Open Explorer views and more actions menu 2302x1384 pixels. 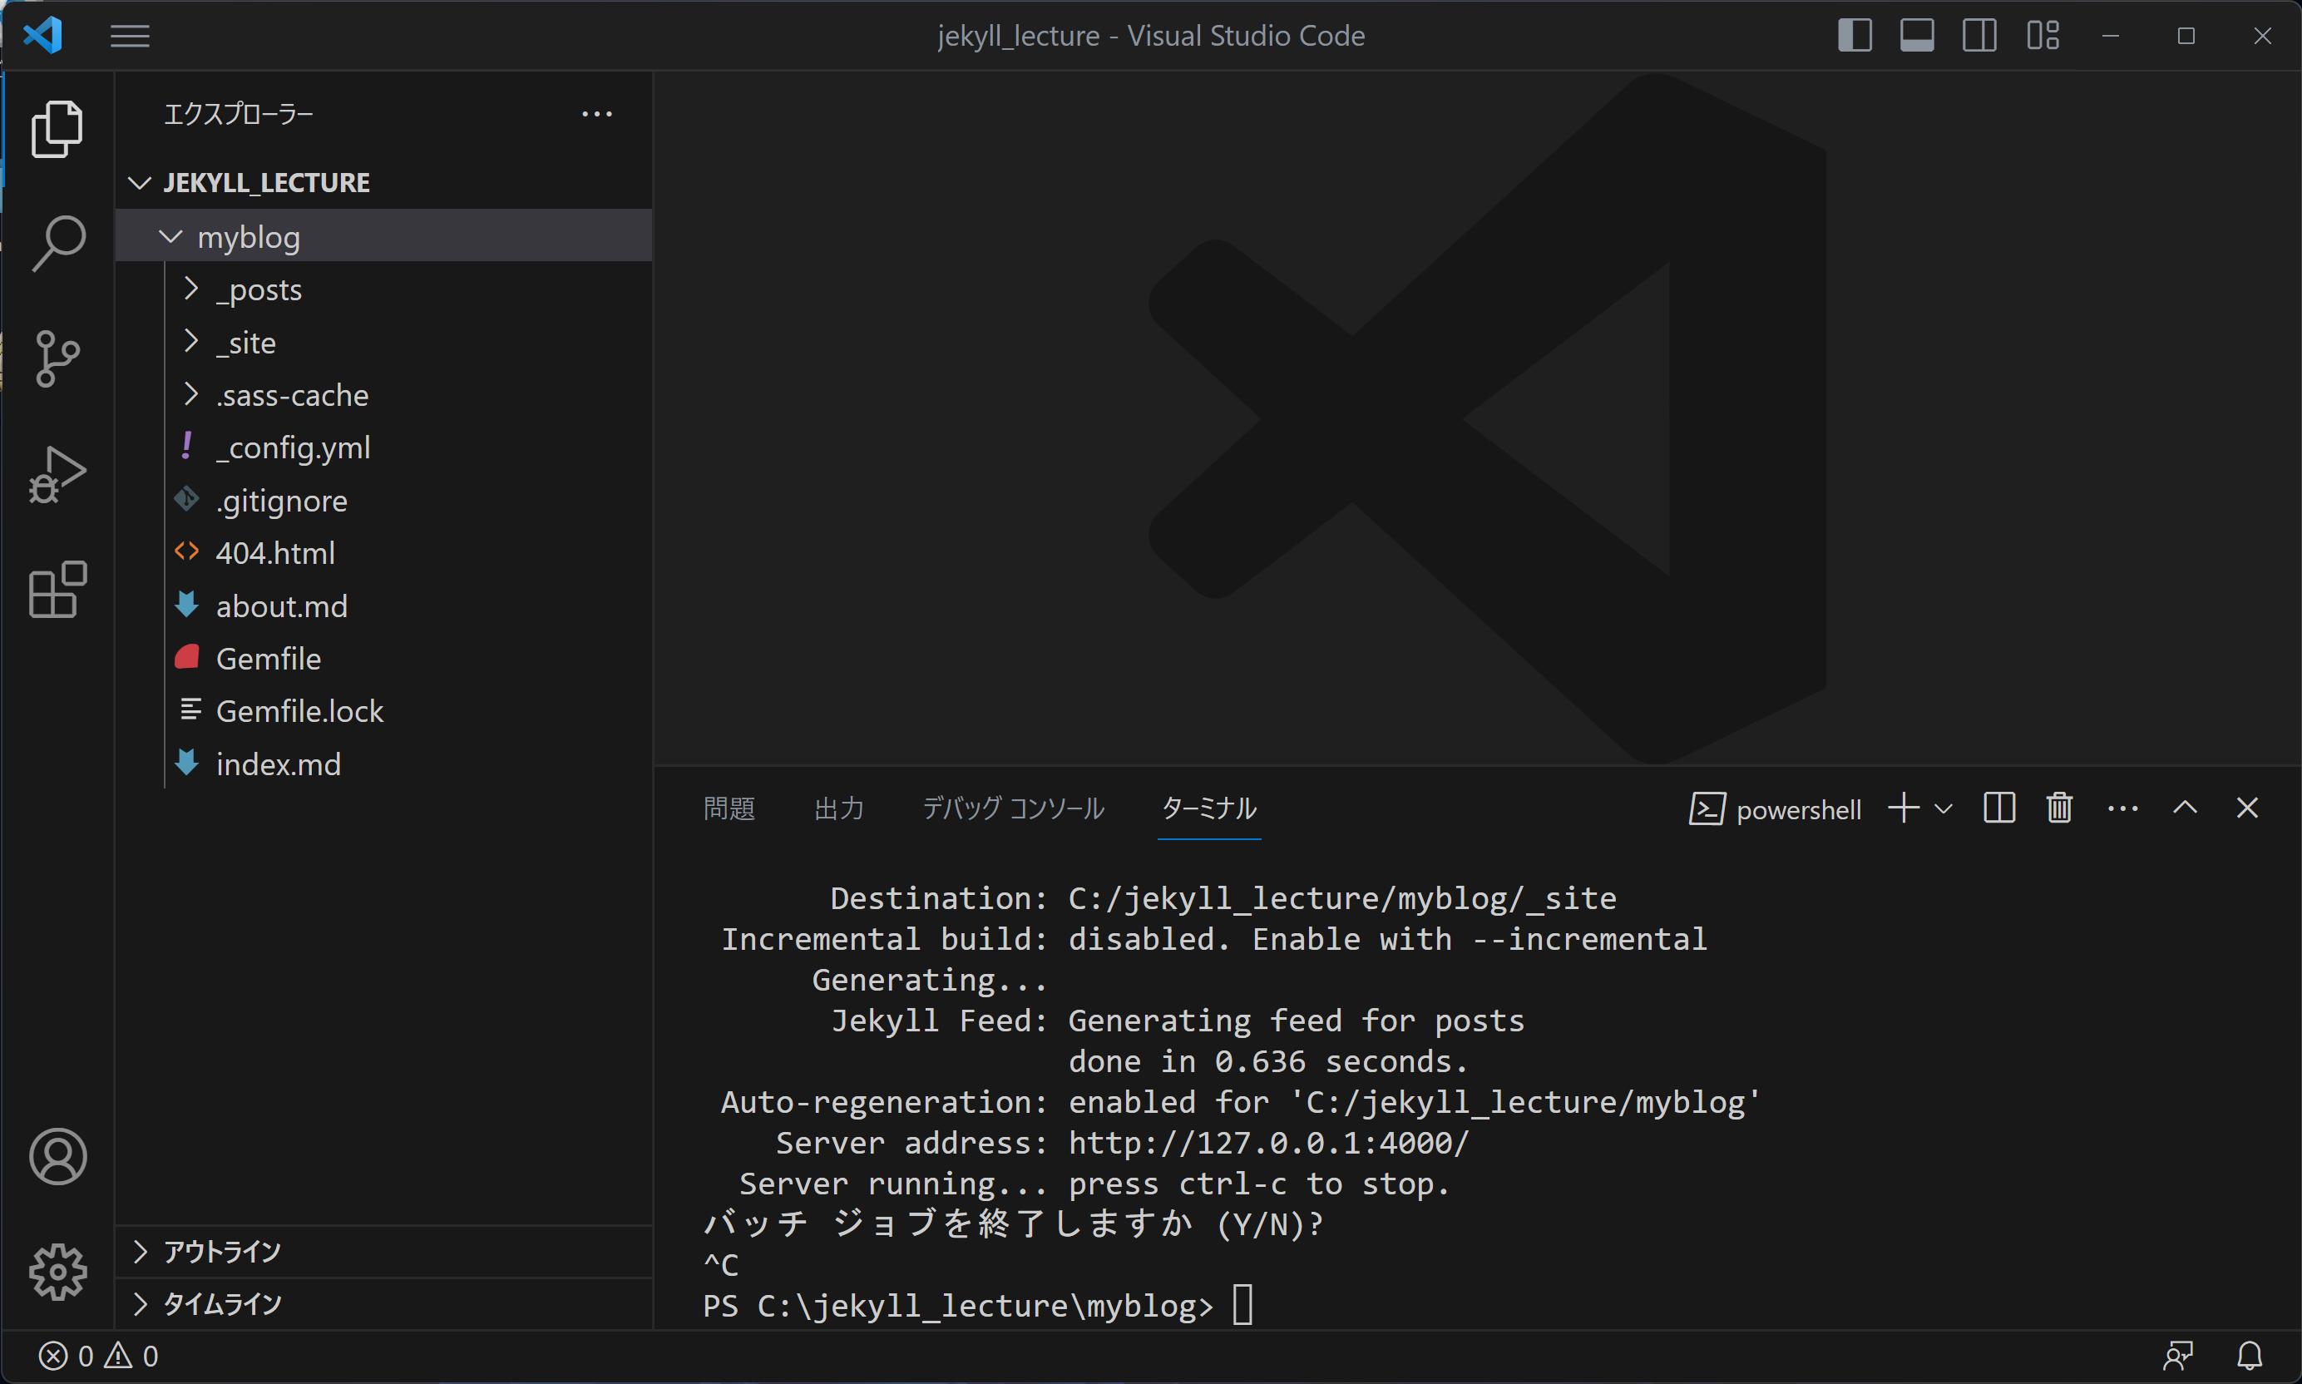[x=597, y=114]
